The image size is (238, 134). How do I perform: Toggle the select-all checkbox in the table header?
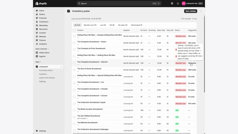[74, 30]
